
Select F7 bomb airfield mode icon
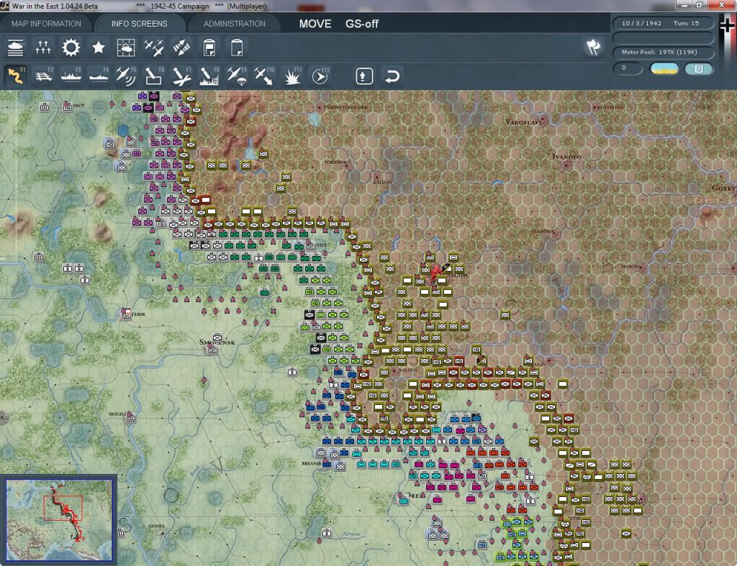coord(181,76)
